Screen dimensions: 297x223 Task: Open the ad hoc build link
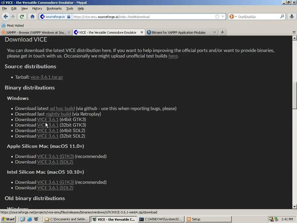tap(62, 109)
